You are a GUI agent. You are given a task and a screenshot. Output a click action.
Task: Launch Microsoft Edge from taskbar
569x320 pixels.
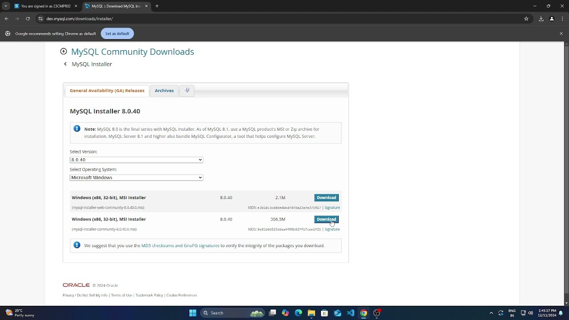(x=298, y=313)
